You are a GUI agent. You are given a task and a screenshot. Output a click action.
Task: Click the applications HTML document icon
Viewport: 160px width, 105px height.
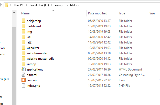[24, 69]
